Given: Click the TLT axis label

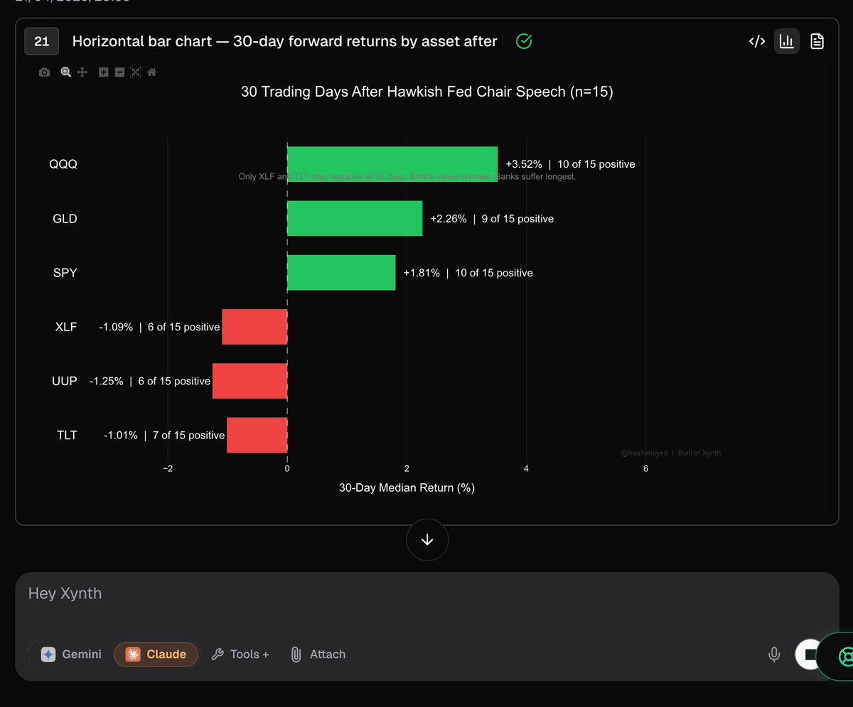Looking at the screenshot, I should 67,436.
